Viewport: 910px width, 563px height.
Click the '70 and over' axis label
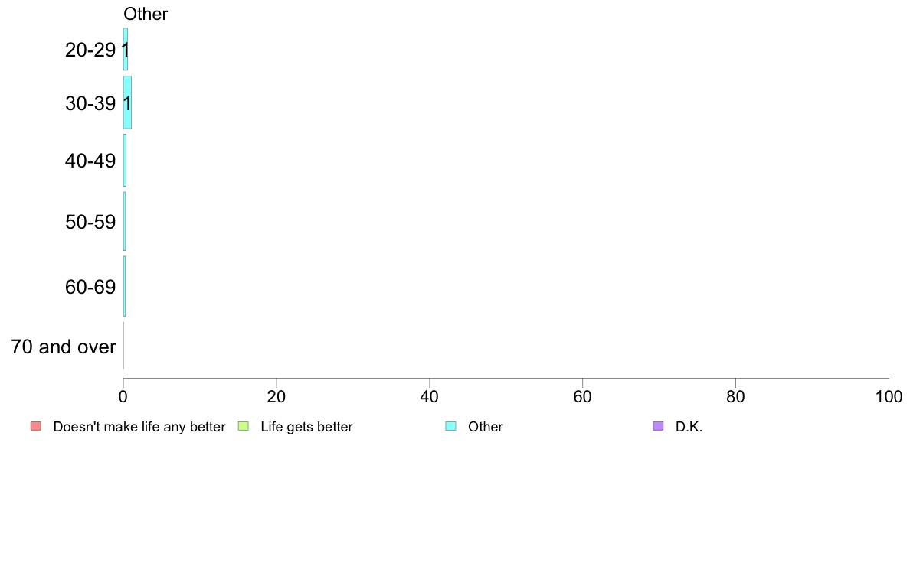[x=64, y=347]
